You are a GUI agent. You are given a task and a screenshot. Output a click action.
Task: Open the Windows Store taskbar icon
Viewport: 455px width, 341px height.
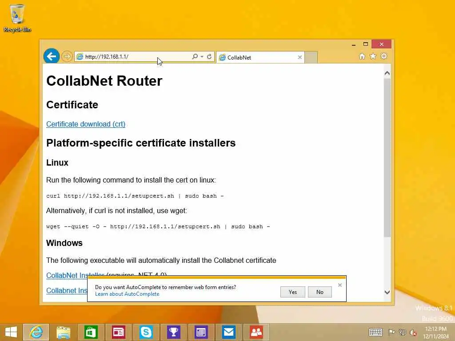(x=91, y=332)
